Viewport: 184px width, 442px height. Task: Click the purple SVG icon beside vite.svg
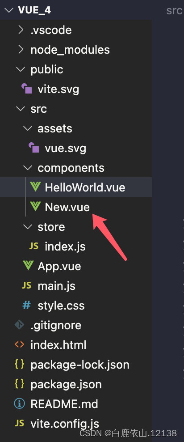[x=27, y=89]
